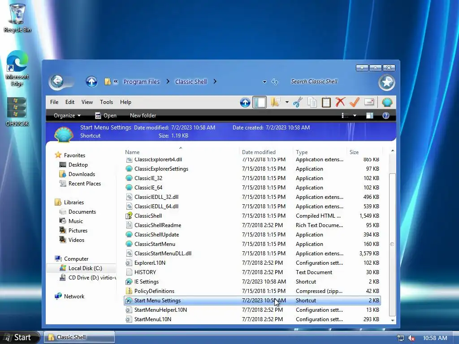Open the View menu
Image resolution: width=459 pixels, height=344 pixels.
(x=87, y=102)
